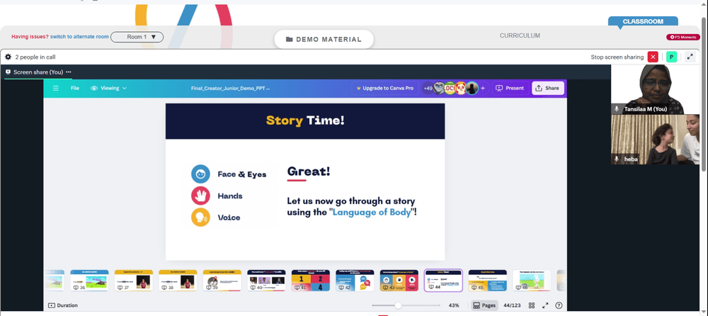
Task: Select slide thumbnail 39
Action: (x=222, y=281)
